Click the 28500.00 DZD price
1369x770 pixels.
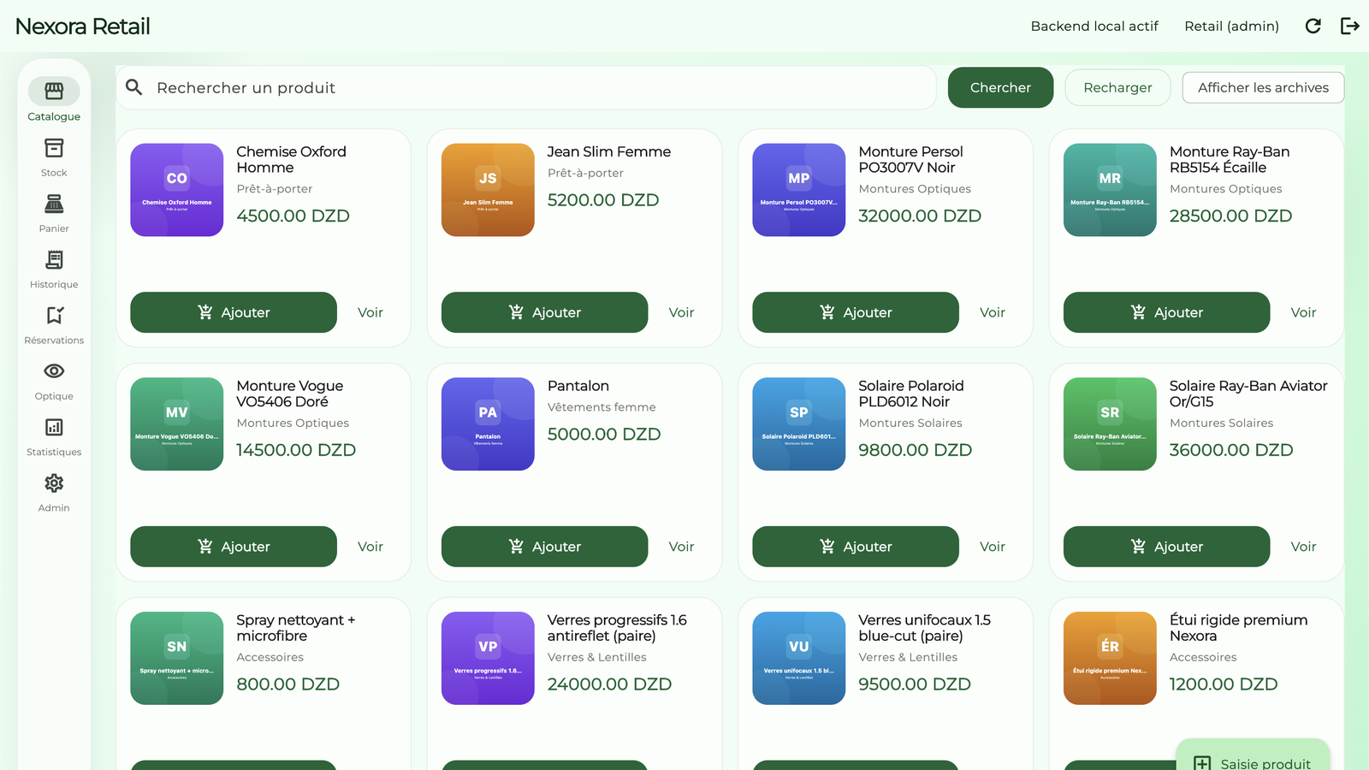click(x=1231, y=216)
